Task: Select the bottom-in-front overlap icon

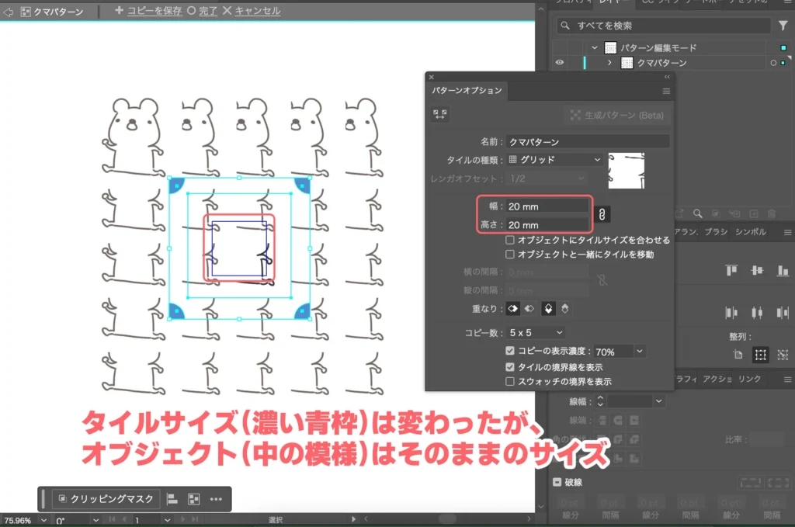Action: coord(565,308)
